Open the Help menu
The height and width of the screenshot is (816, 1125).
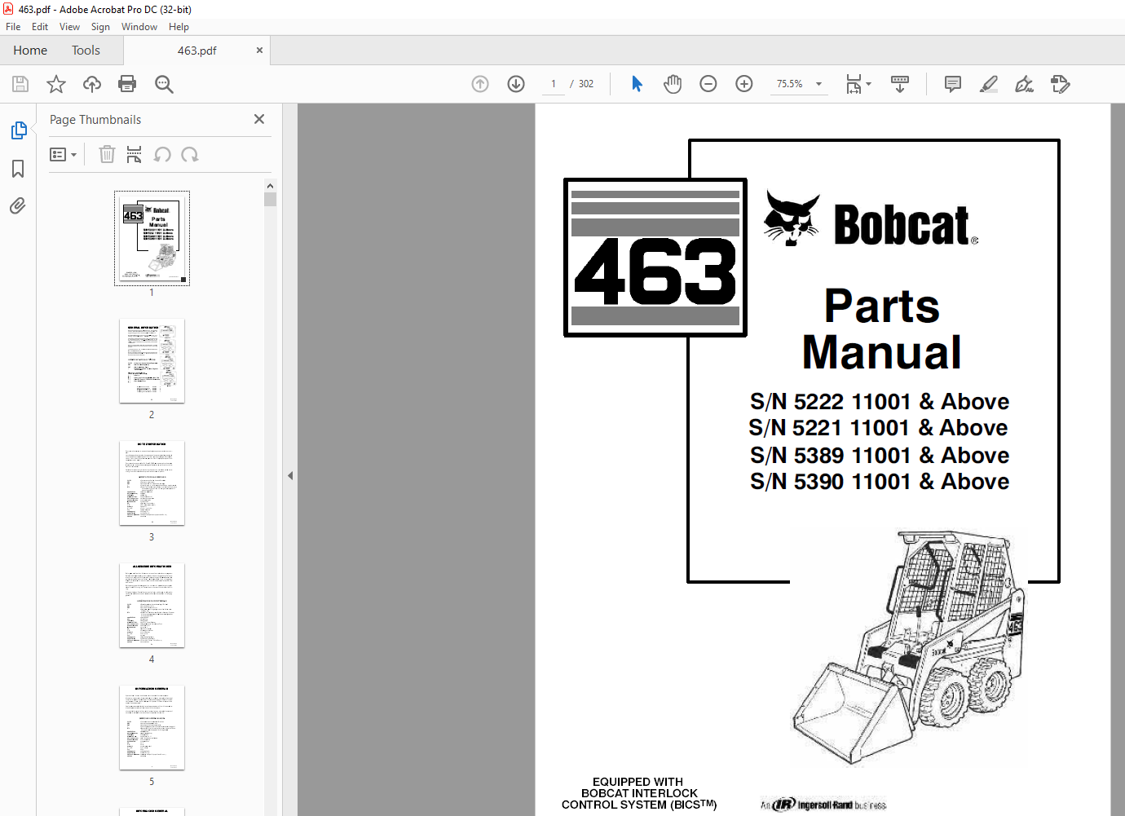(179, 27)
